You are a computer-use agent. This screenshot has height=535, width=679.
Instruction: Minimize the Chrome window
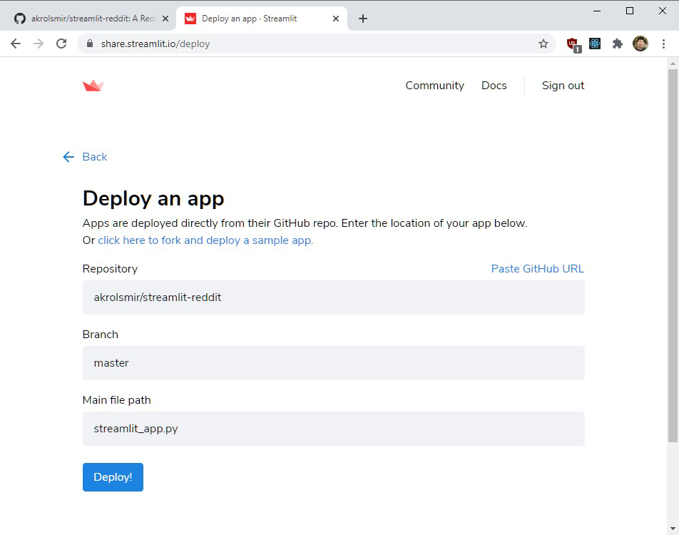597,11
